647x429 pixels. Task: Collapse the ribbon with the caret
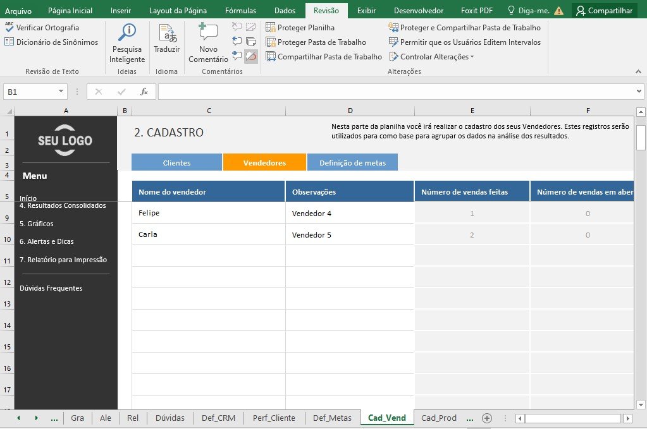tap(638, 71)
